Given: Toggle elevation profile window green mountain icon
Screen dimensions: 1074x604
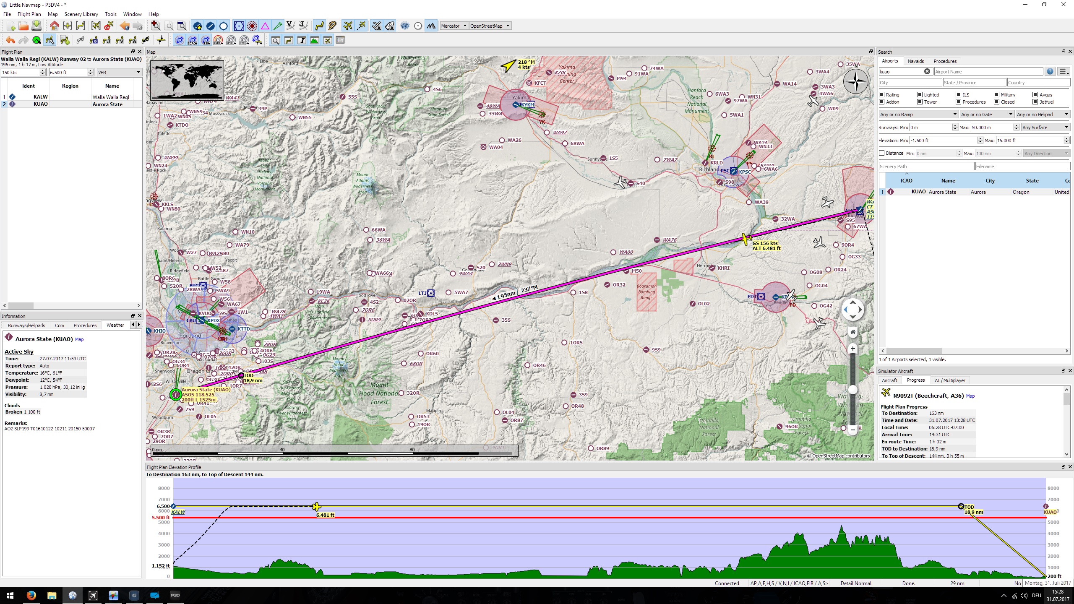Looking at the screenshot, I should [x=314, y=40].
